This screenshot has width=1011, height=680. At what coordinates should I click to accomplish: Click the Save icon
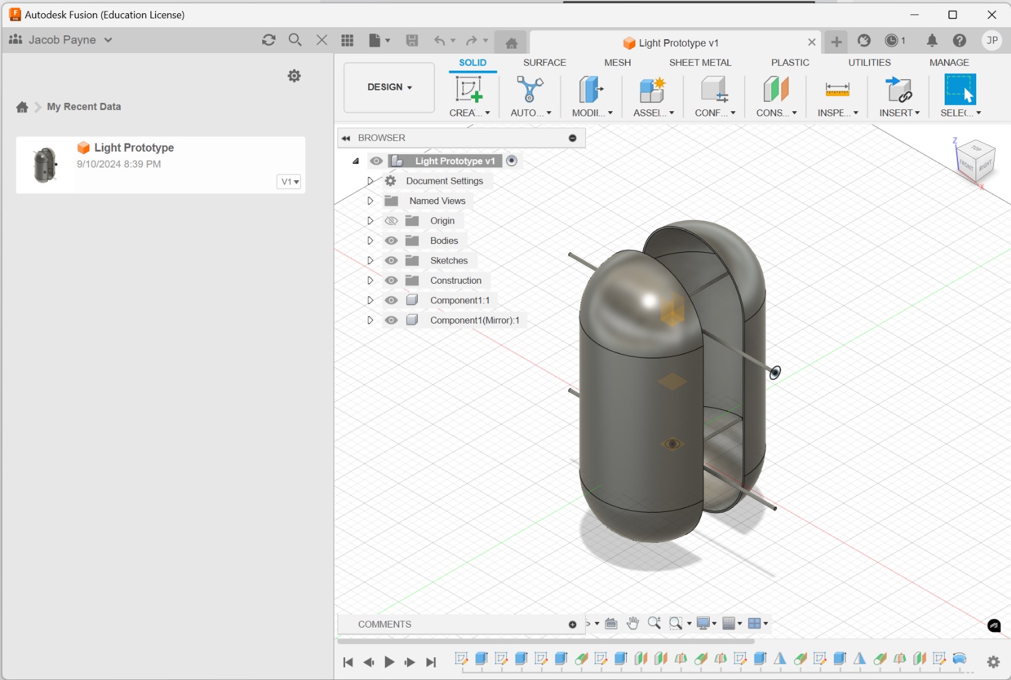pos(412,40)
